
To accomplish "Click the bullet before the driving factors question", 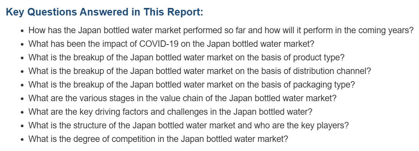I will 23,112.
